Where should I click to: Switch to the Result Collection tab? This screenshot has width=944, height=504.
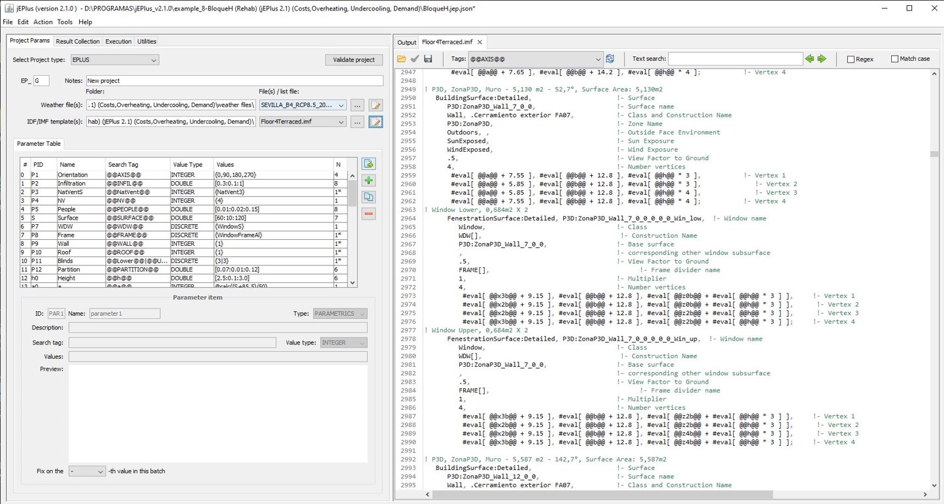pos(78,41)
